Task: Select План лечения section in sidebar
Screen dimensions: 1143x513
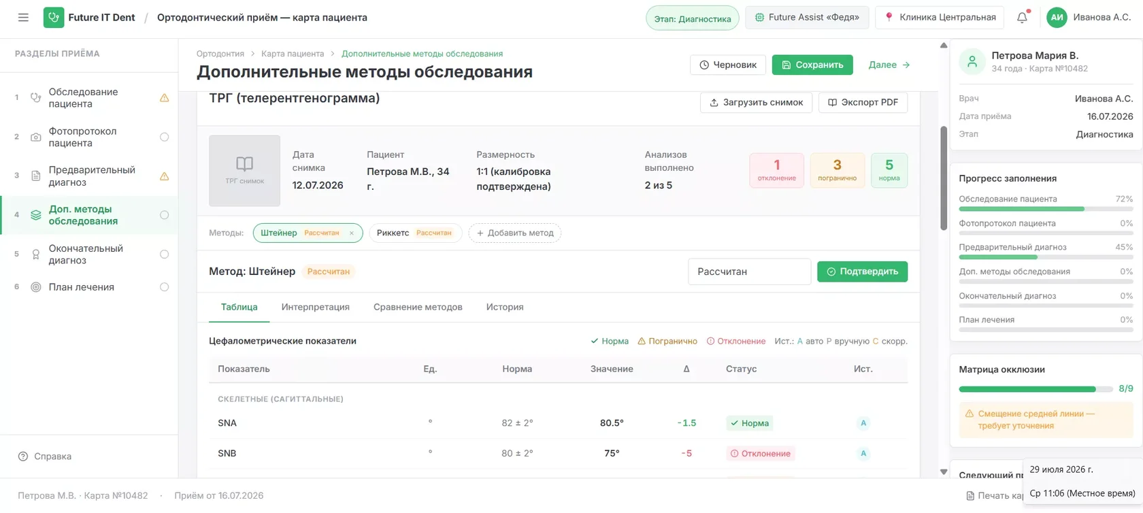Action: [x=89, y=287]
